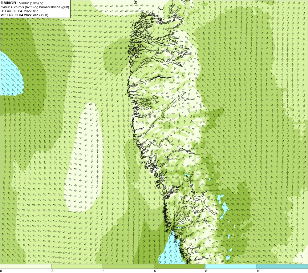Image resolution: width=308 pixels, height=273 pixels.
Task: Click the scale label '6'
Action: [x=155, y=271]
